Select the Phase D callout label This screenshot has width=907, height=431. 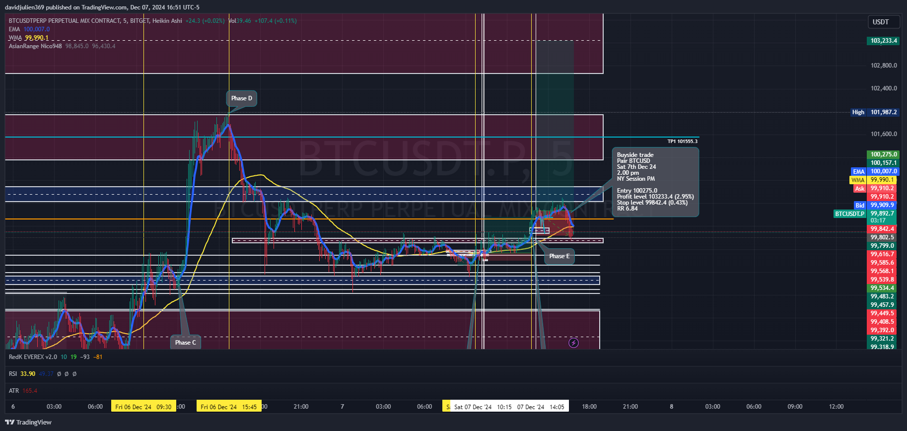[x=242, y=98]
